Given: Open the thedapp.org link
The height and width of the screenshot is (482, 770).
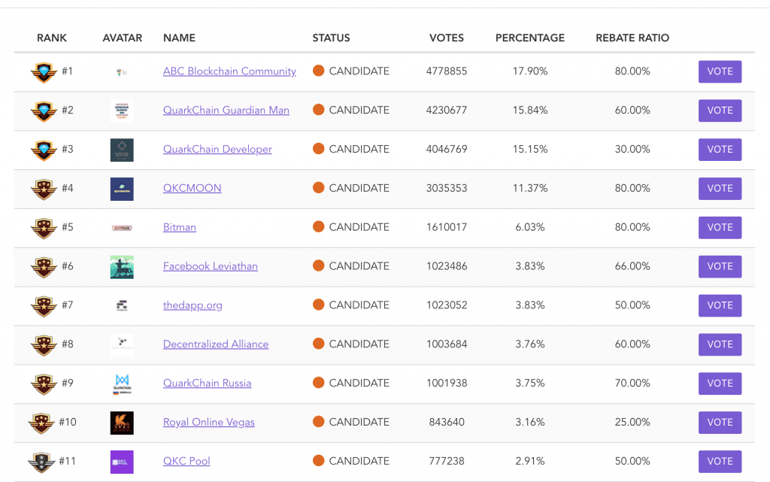Looking at the screenshot, I should [x=192, y=305].
